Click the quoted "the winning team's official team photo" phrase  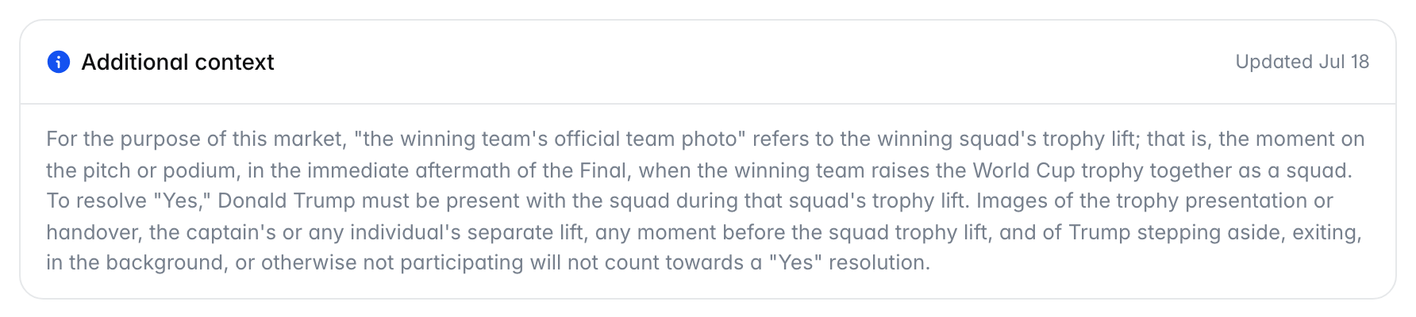[x=549, y=139]
